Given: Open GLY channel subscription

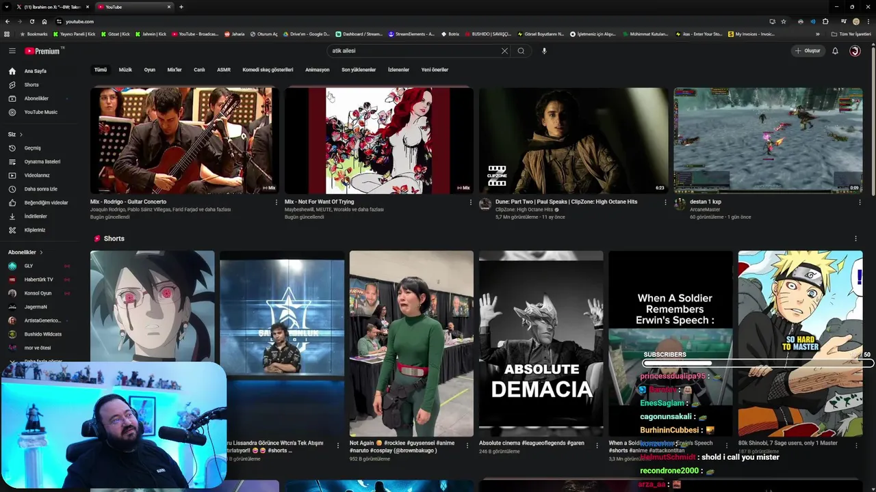Looking at the screenshot, I should [x=28, y=266].
